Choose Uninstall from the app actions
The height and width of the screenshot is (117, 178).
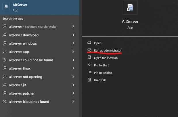click(100, 80)
